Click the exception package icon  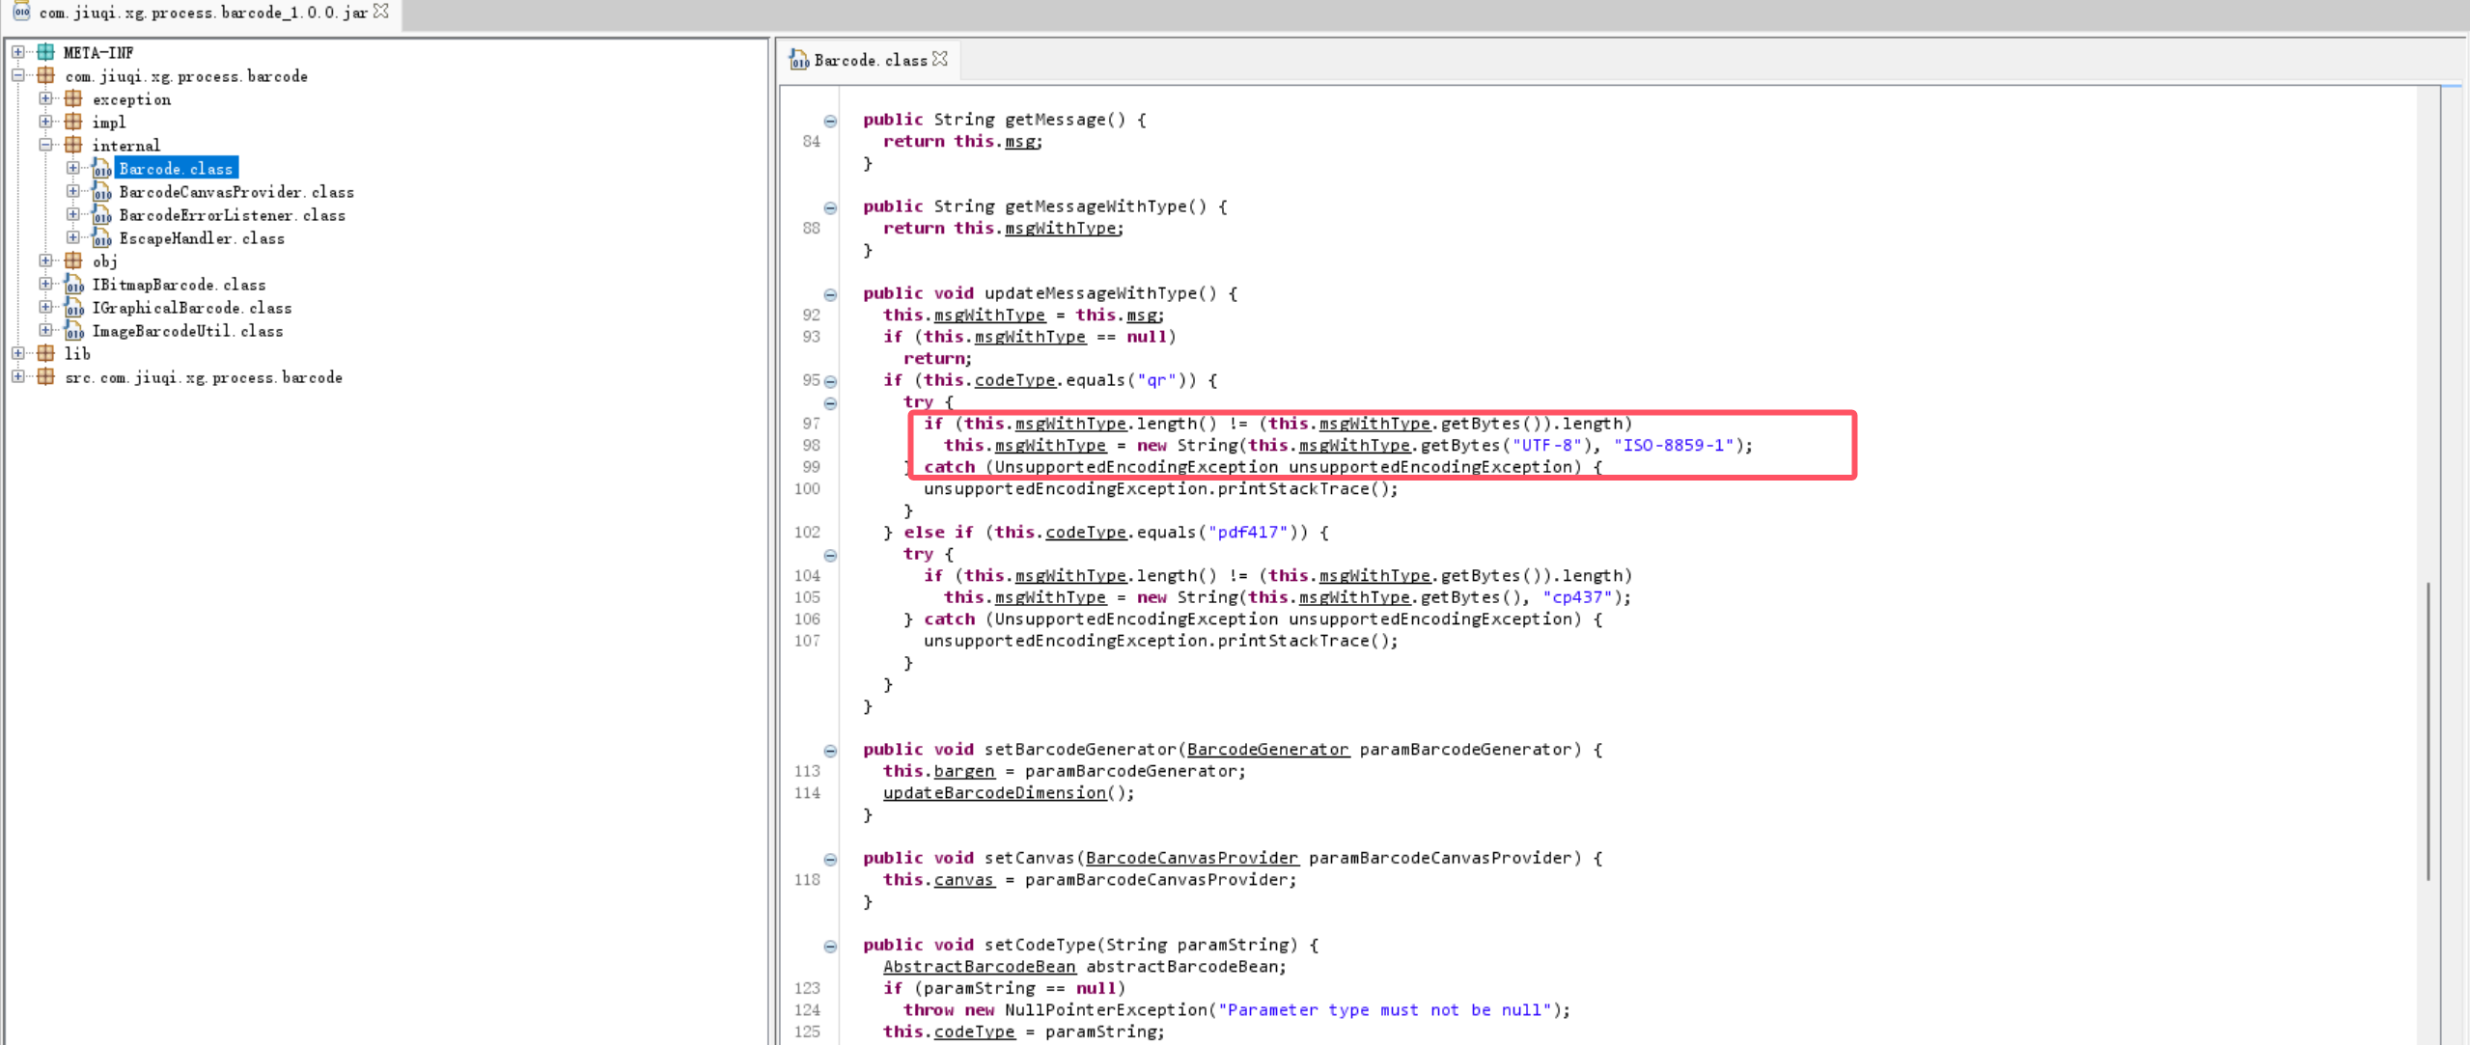pos(73,98)
